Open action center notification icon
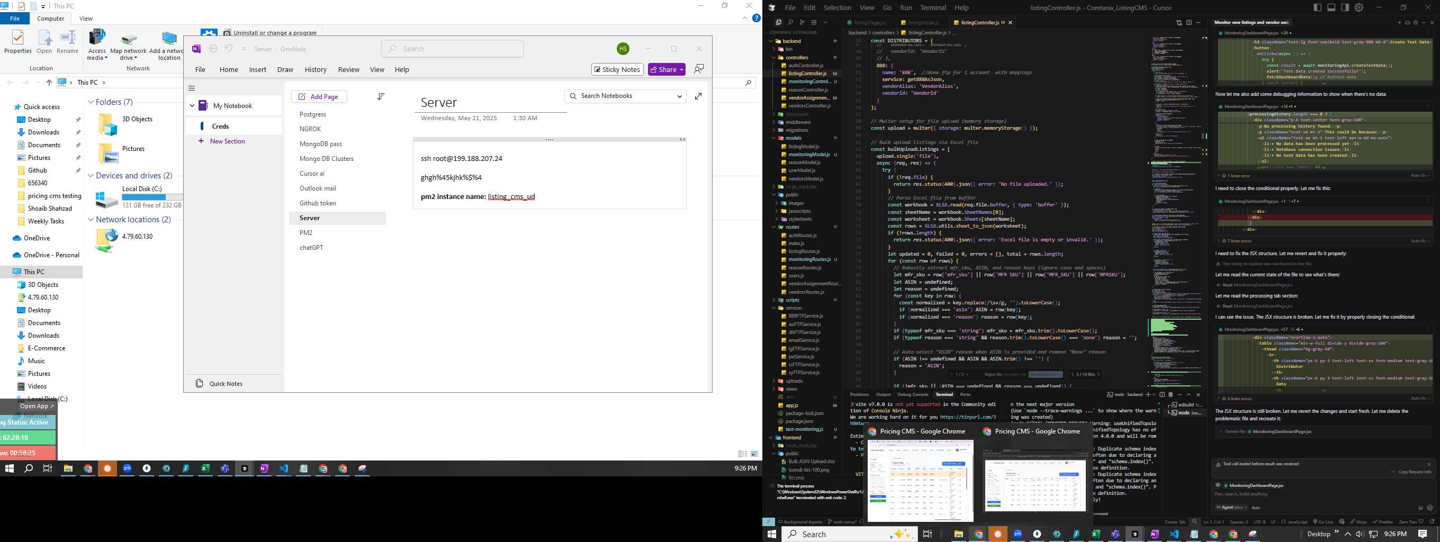1440x542 pixels. [1423, 534]
